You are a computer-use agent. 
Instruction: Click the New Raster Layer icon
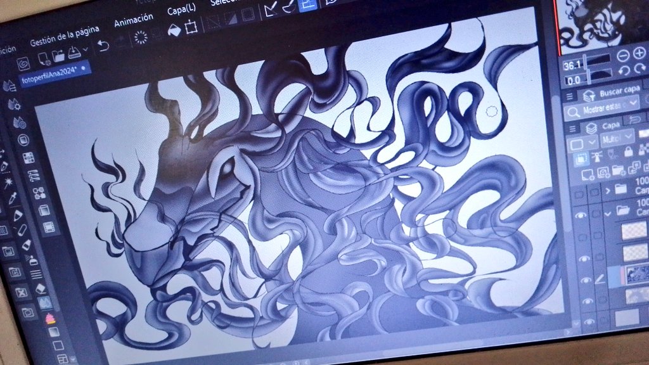click(588, 176)
